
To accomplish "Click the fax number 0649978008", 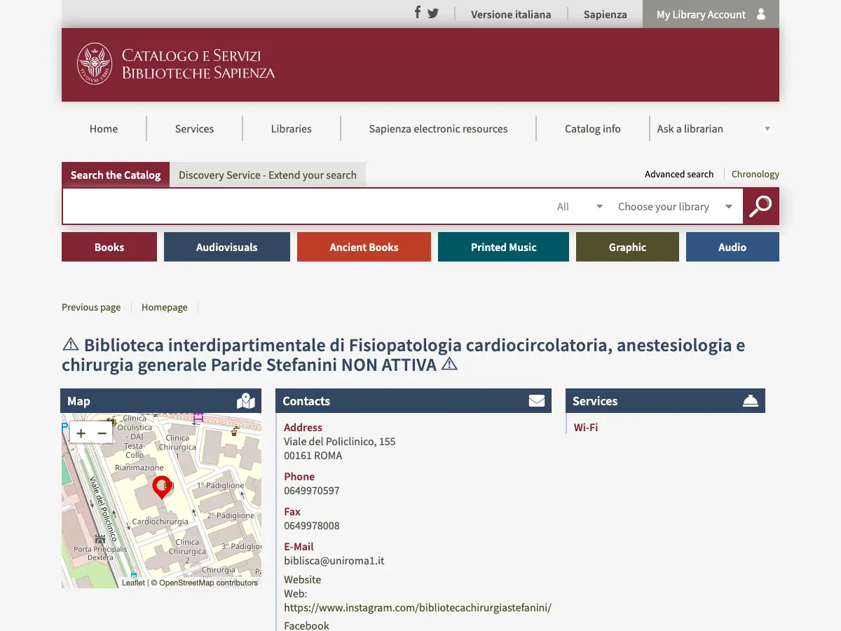I will (312, 526).
